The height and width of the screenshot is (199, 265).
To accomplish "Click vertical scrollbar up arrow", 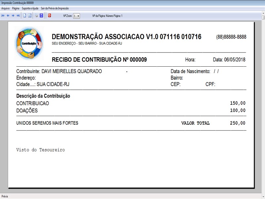I will [x=263, y=13].
